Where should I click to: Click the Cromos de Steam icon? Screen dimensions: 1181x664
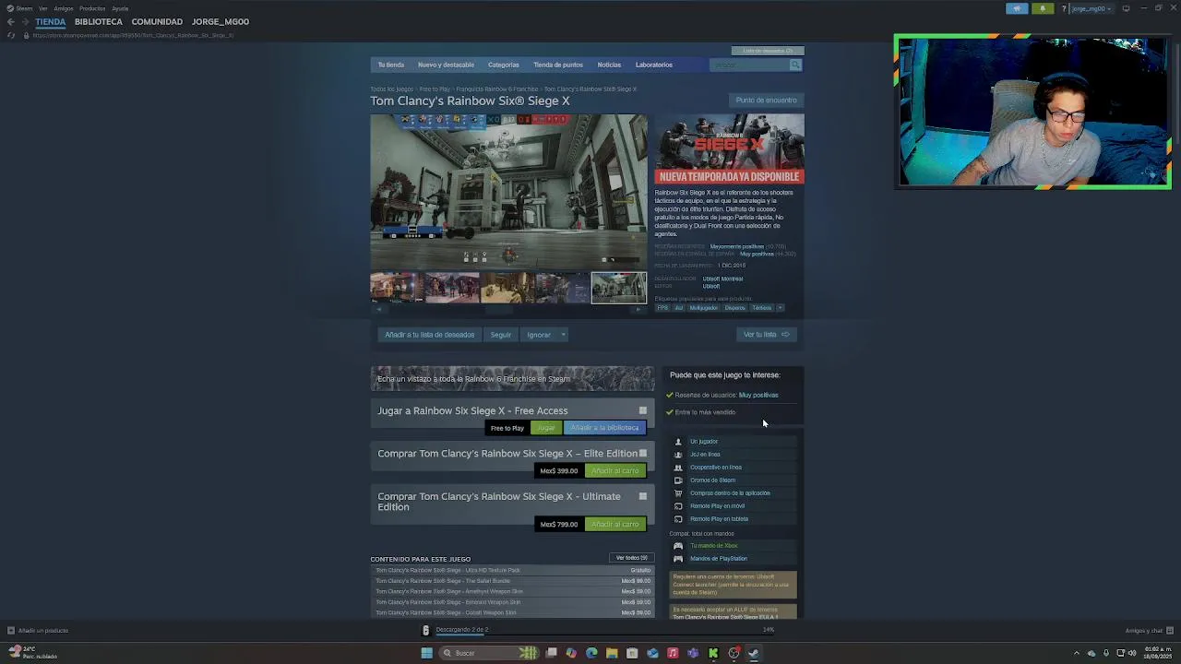pos(678,480)
